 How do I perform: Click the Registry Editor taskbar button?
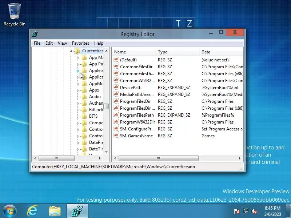point(77,211)
